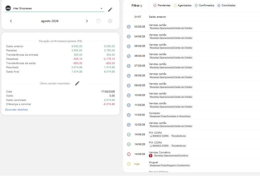Click the Esconder detalhes link
Image resolution: width=260 pixels, height=176 pixels.
(x=16, y=110)
